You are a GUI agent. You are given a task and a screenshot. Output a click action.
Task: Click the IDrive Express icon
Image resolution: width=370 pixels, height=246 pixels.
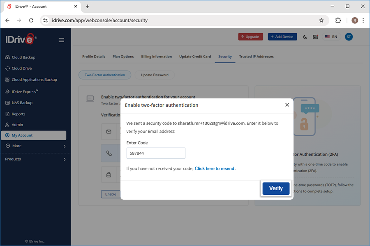[7, 91]
